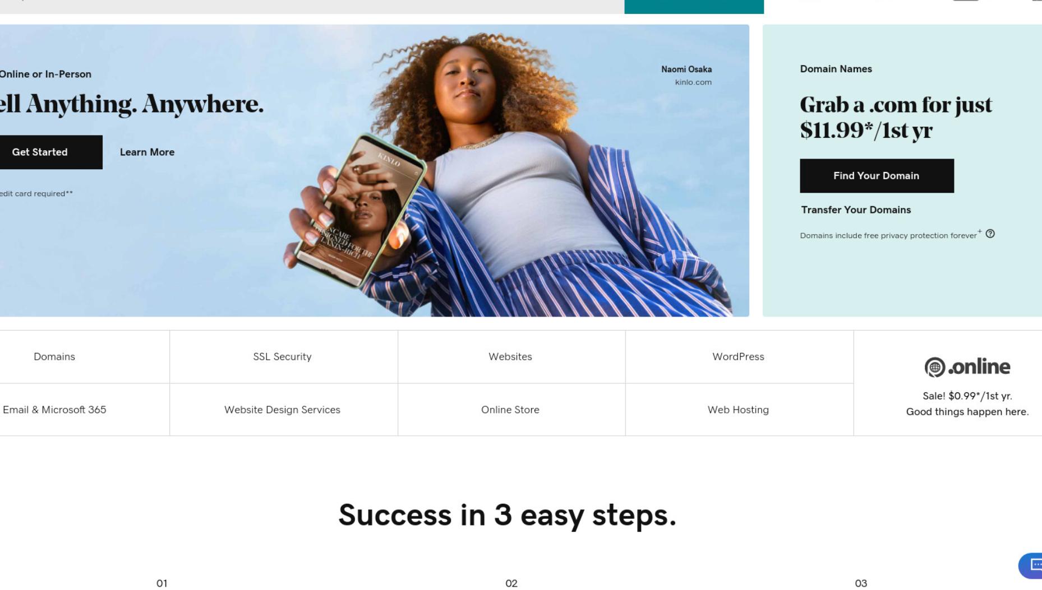Screen dimensions: 1042x590
Task: Open the chat widget icon
Action: point(1031,565)
